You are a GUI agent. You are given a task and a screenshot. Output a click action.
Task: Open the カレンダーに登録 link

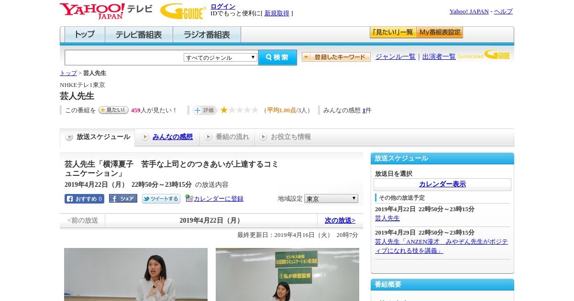coord(219,199)
